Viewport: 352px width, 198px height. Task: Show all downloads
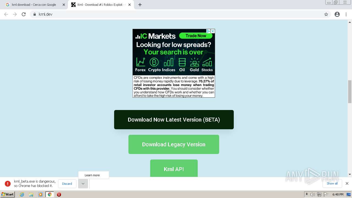pos(332,183)
